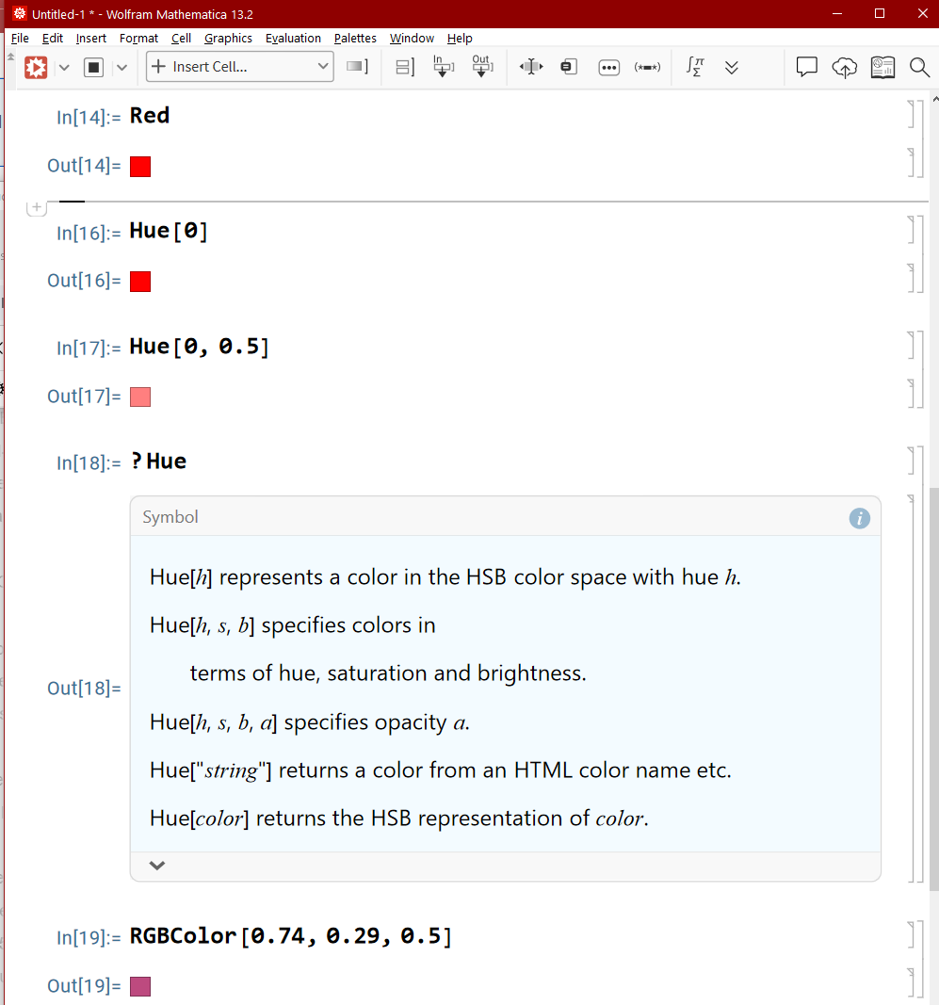Click the plus cell insertion button
This screenshot has width=939, height=1005.
point(37,207)
